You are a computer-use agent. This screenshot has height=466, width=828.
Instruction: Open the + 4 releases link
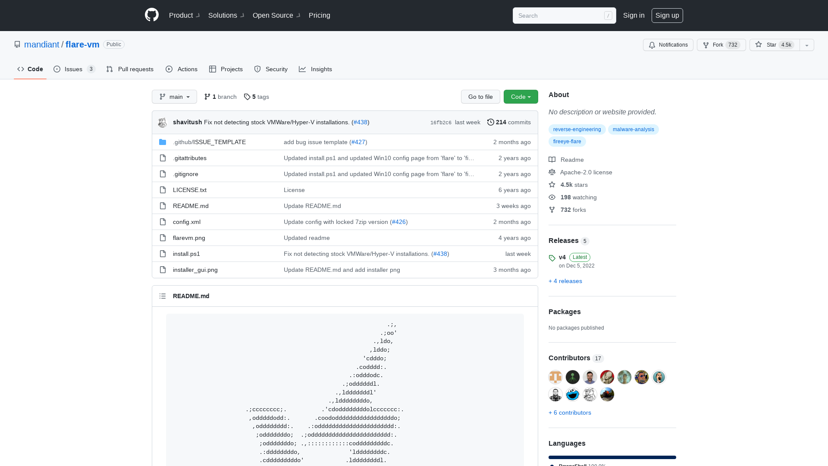click(x=565, y=281)
